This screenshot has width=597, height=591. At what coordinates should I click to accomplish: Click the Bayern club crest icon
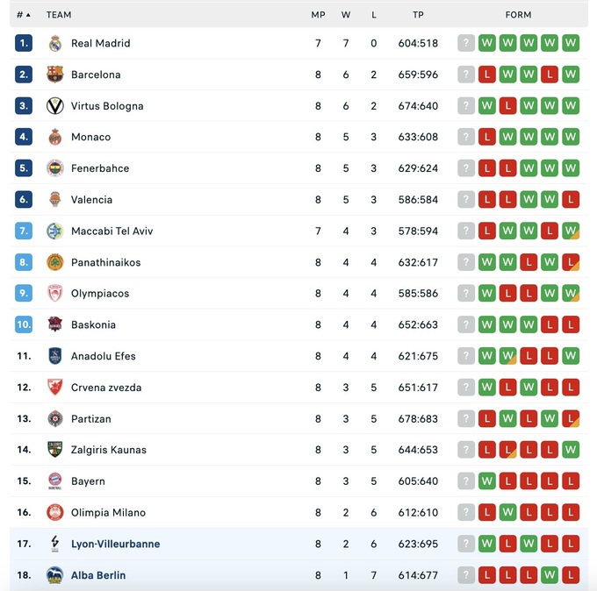(x=55, y=481)
